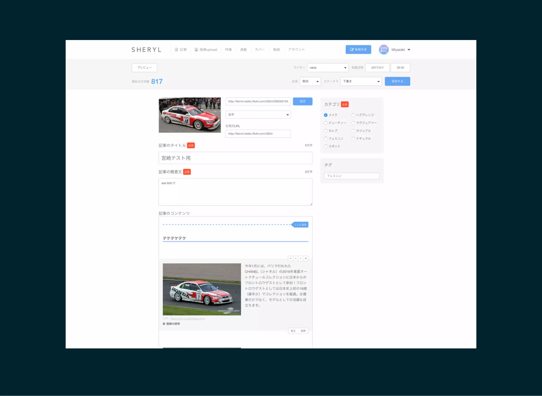Click the move block up arrow
This screenshot has height=396, width=542.
coord(296,258)
